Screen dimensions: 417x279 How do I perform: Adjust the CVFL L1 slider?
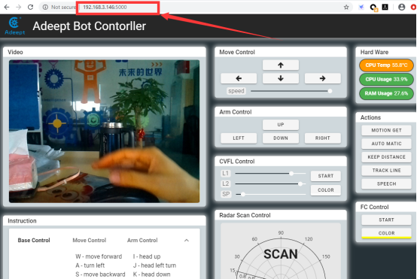coord(270,174)
